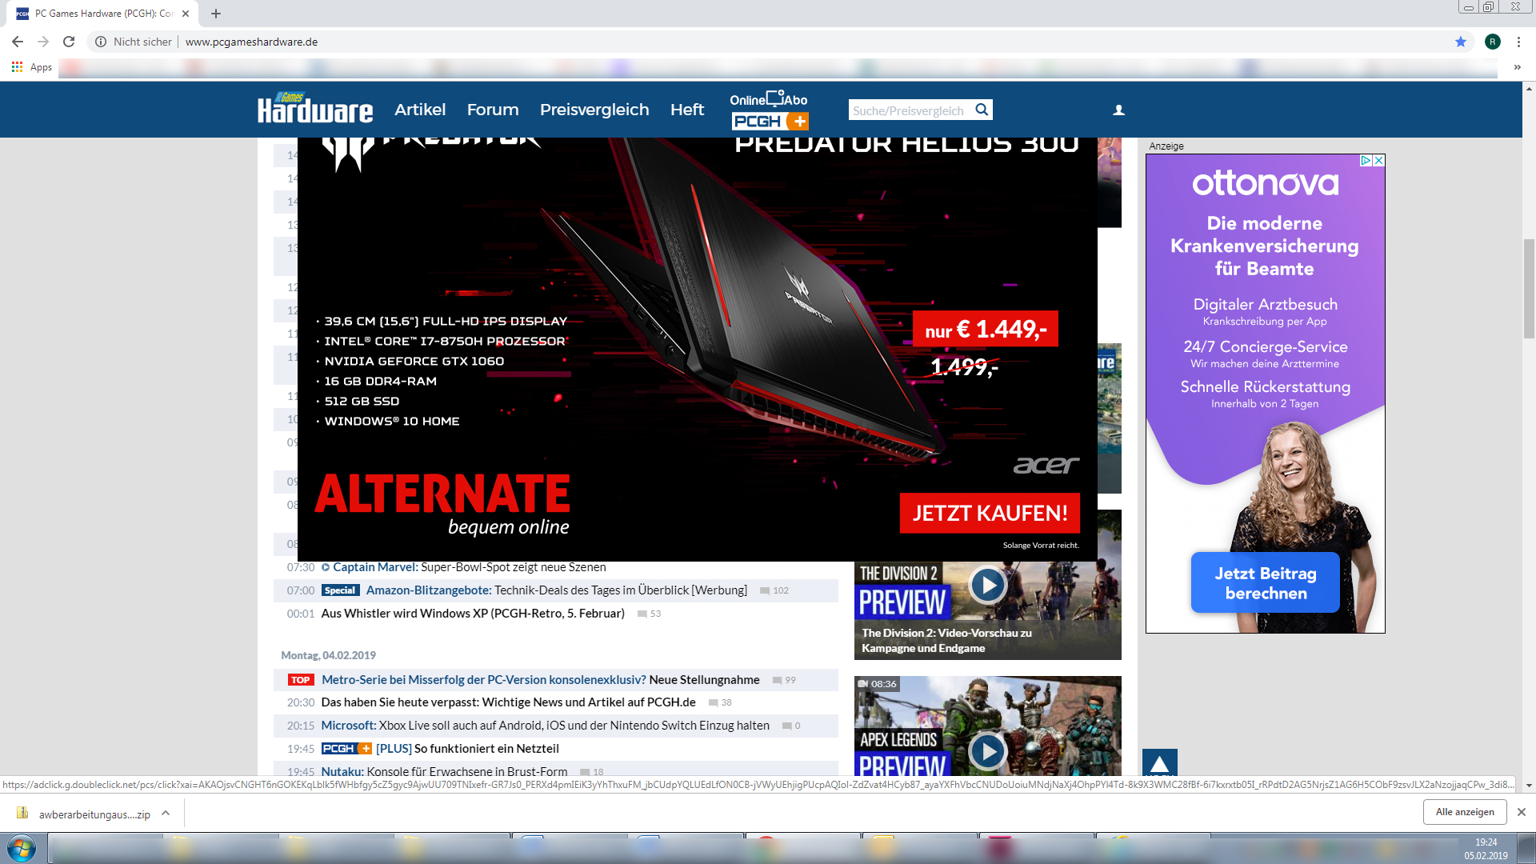Screen dimensions: 1536x864
Task: Open the Forum menu
Action: (x=493, y=110)
